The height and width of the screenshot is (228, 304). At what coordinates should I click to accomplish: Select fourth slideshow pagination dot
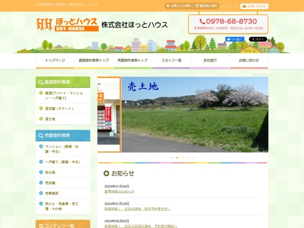188,158
